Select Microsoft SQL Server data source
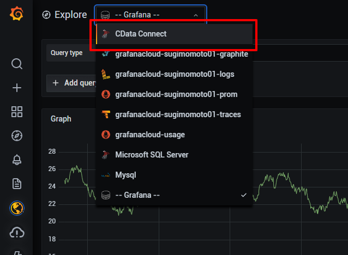The width and height of the screenshot is (348, 255). click(174, 155)
